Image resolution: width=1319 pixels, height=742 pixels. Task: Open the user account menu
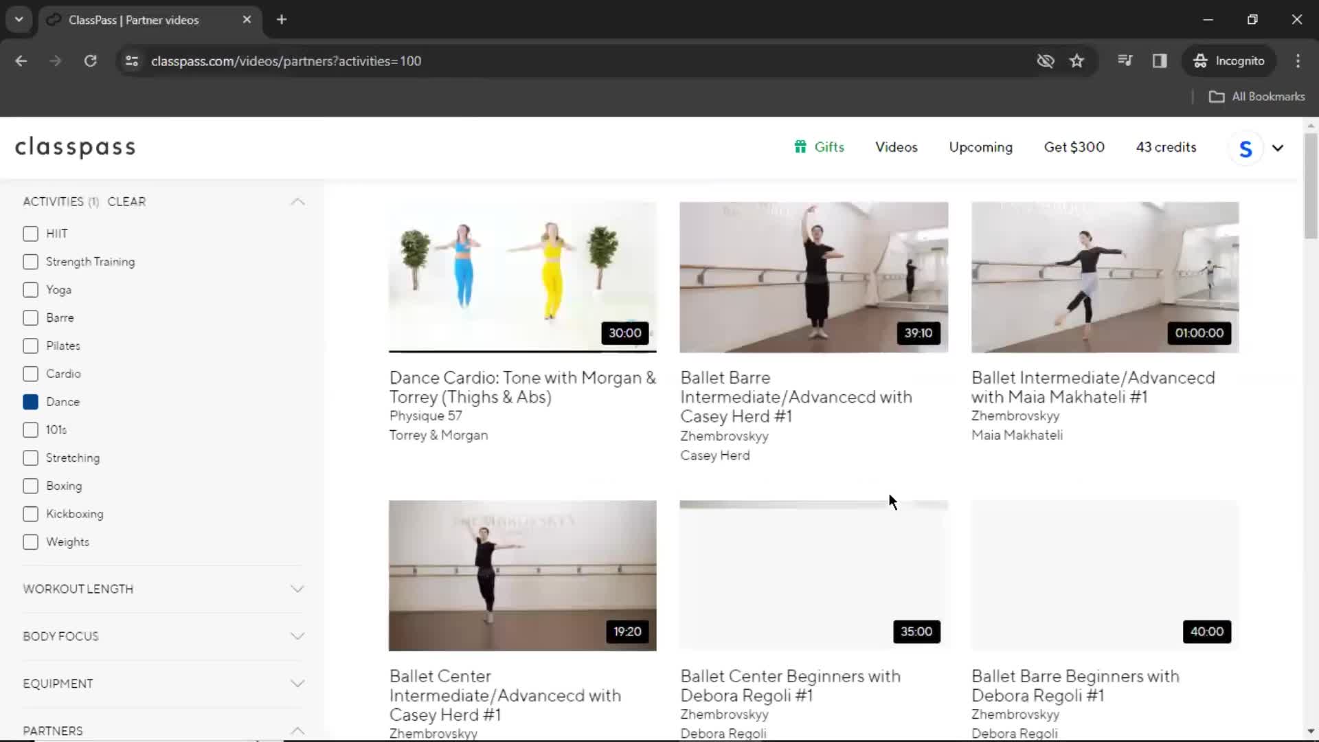click(x=1260, y=147)
